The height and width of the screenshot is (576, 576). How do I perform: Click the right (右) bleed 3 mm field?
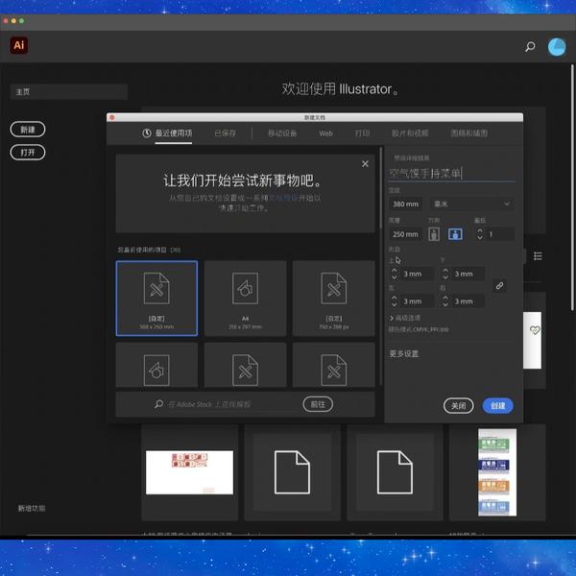[468, 301]
